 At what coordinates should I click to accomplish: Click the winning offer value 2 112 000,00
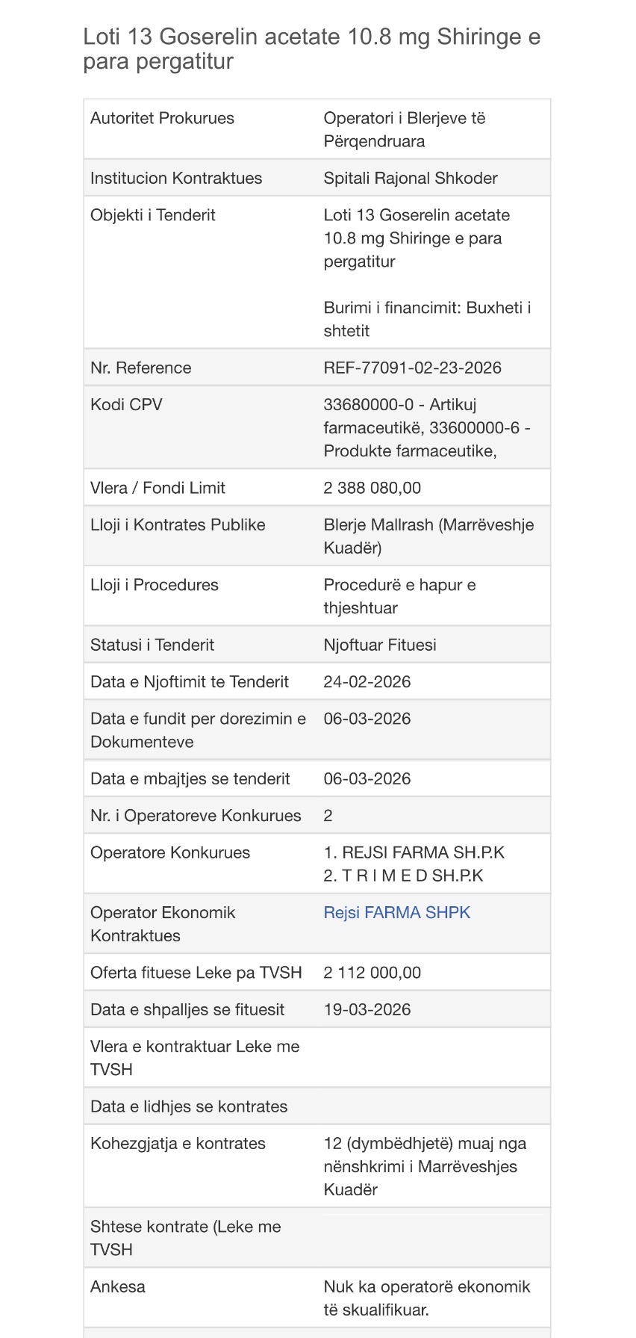pyautogui.click(x=372, y=973)
